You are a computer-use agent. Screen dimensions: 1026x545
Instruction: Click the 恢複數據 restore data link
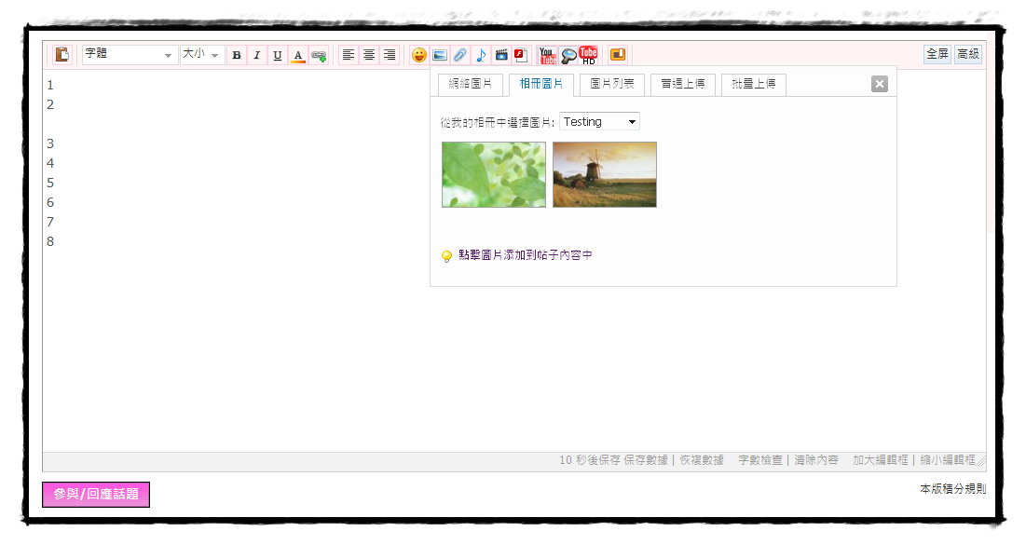pyautogui.click(x=702, y=460)
